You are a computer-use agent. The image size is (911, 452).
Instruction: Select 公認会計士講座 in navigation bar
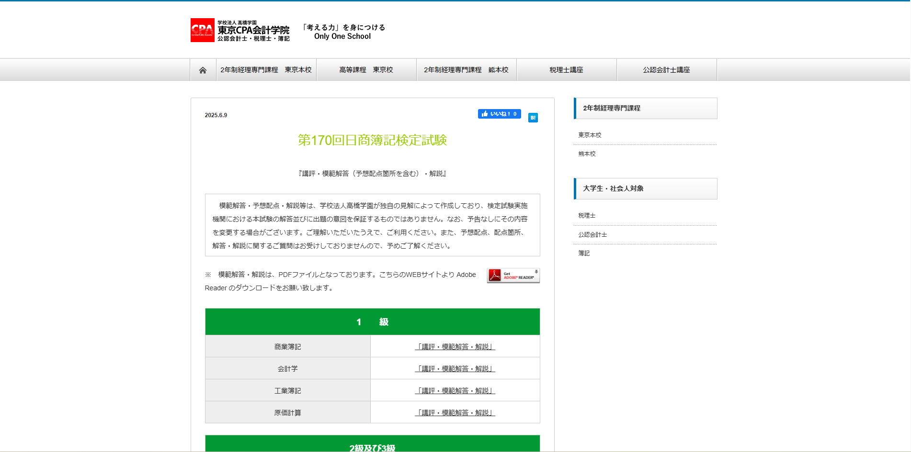coord(666,70)
